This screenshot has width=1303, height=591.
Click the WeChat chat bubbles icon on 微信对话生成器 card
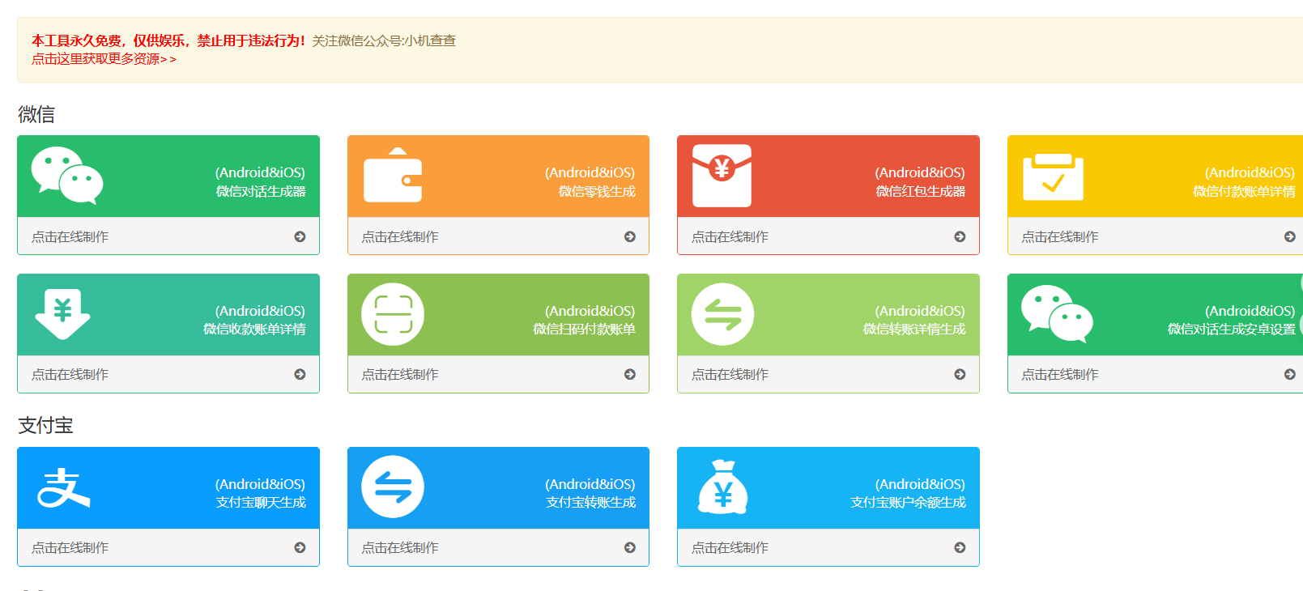[67, 176]
